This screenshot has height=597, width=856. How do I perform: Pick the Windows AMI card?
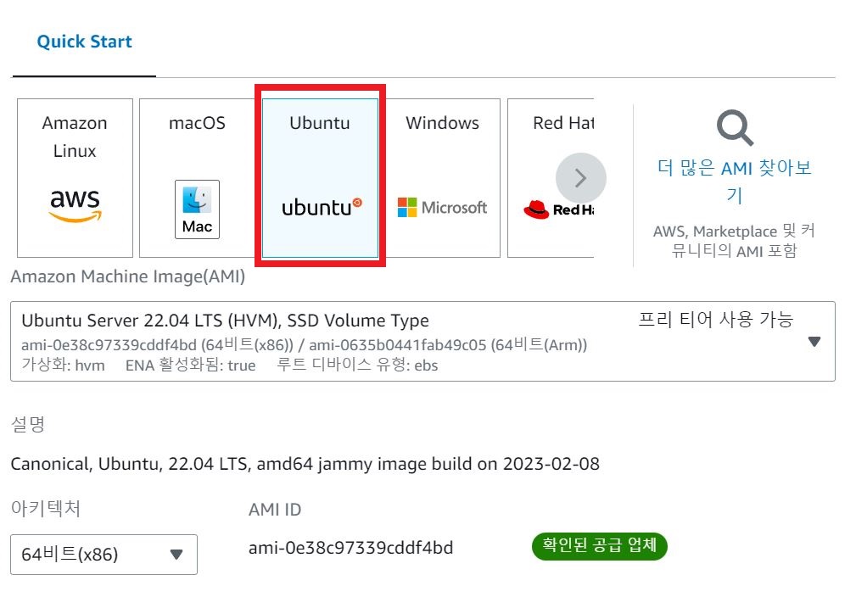coord(442,178)
